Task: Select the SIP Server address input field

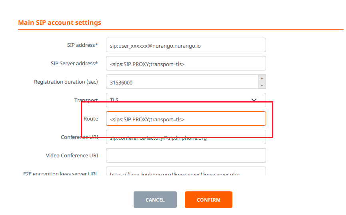Action: (x=186, y=63)
